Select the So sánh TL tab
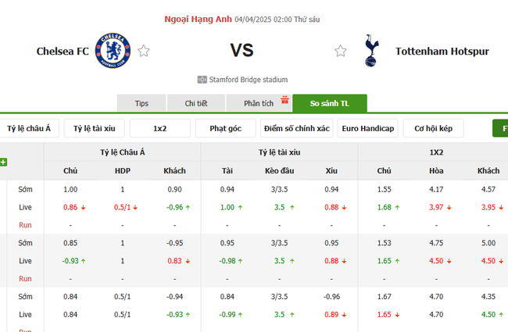 pos(329,104)
